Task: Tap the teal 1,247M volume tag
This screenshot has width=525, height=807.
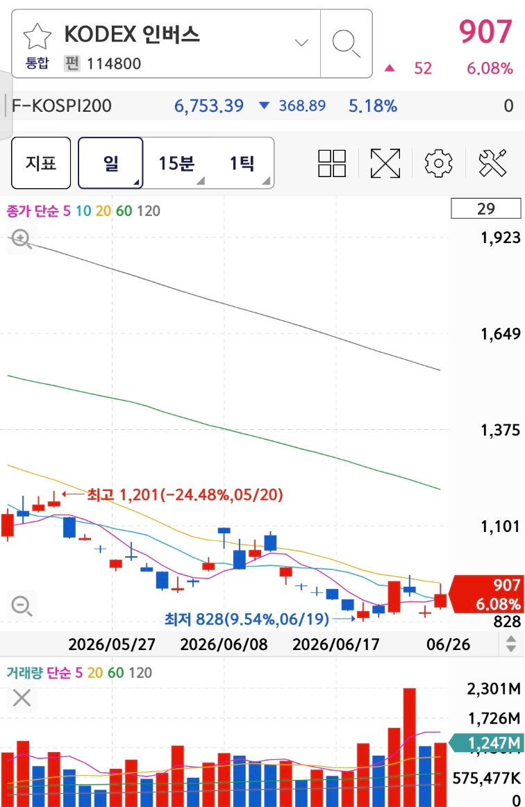Action: coord(486,742)
